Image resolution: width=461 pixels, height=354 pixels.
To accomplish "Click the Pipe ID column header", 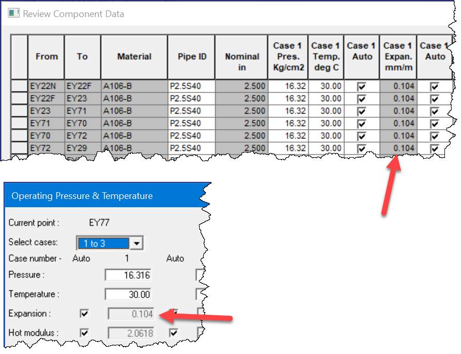I will [191, 57].
